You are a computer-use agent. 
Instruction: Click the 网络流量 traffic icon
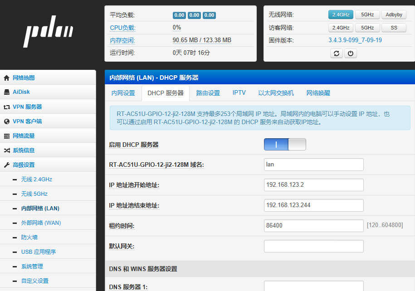point(7,136)
